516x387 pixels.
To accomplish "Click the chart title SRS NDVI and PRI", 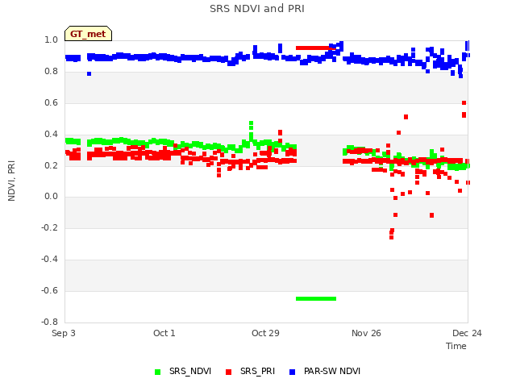I will click(257, 8).
